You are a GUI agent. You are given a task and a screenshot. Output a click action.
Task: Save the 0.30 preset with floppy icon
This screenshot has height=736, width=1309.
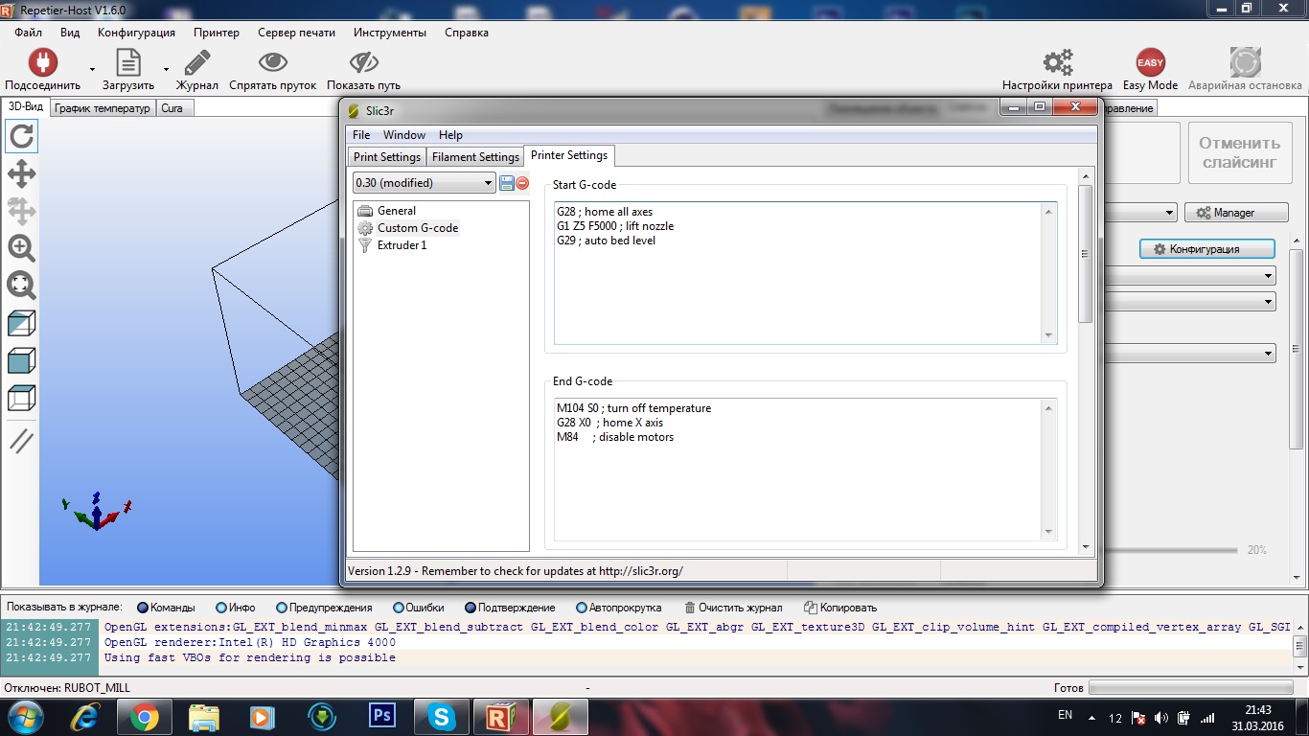pyautogui.click(x=507, y=183)
